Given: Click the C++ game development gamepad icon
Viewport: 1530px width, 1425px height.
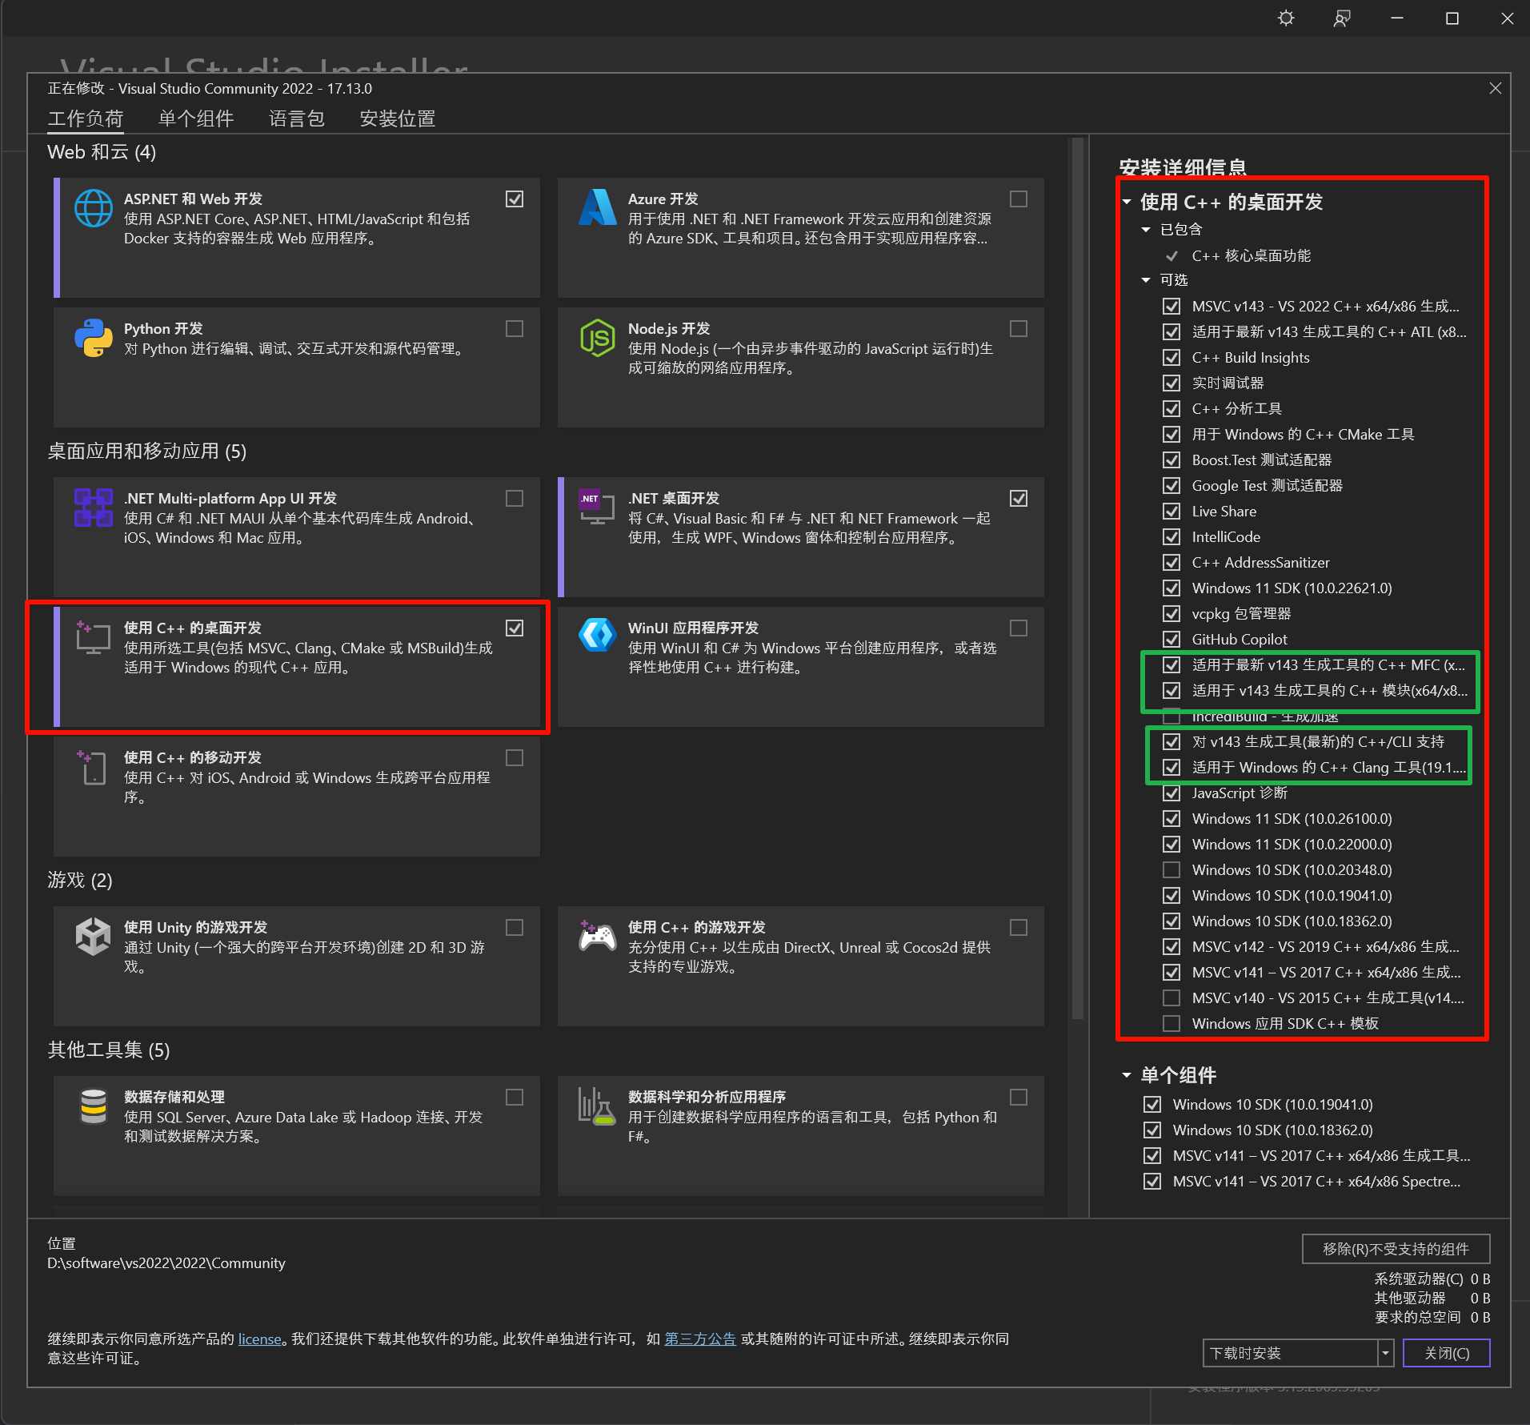Looking at the screenshot, I should (598, 936).
